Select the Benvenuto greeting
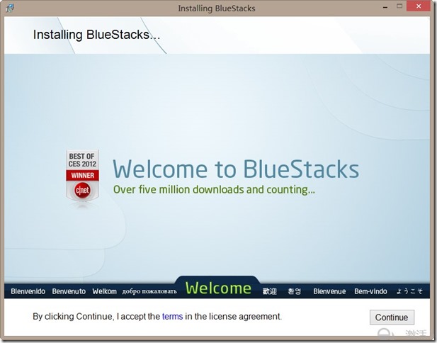 69,291
